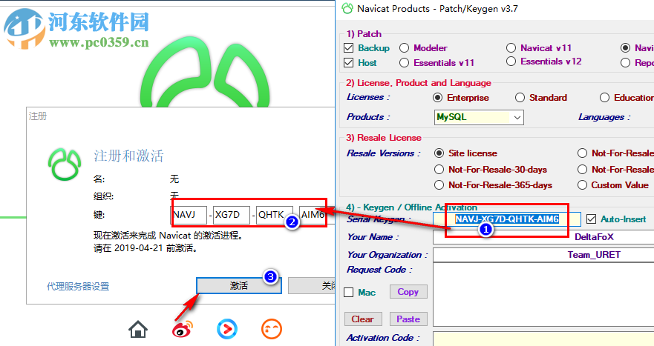The width and height of the screenshot is (654, 346).
Task: Select the Essentials v11 radio button
Action: coord(404,63)
